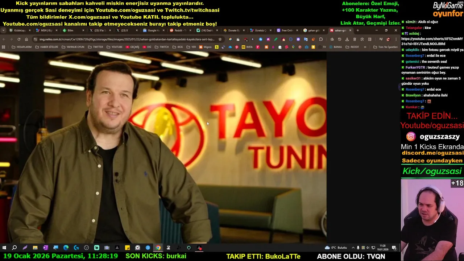Switch to the Google Haritalar tab
Viewport: 464px width, 261px height.
[x=153, y=30]
